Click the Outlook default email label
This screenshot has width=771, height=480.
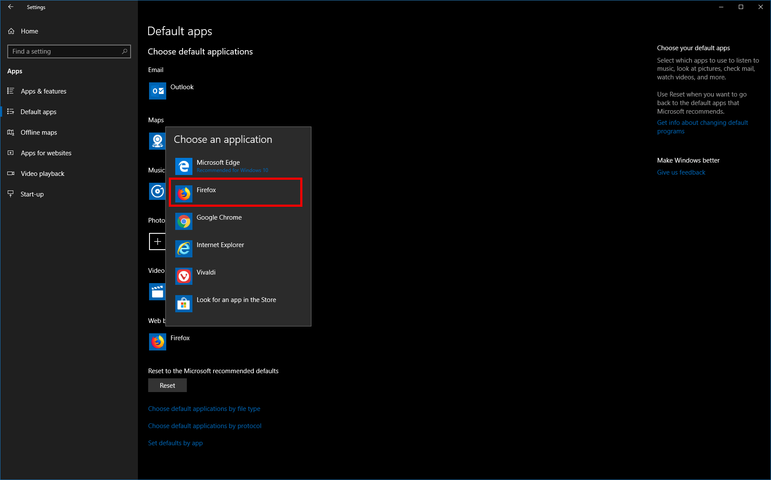(182, 87)
